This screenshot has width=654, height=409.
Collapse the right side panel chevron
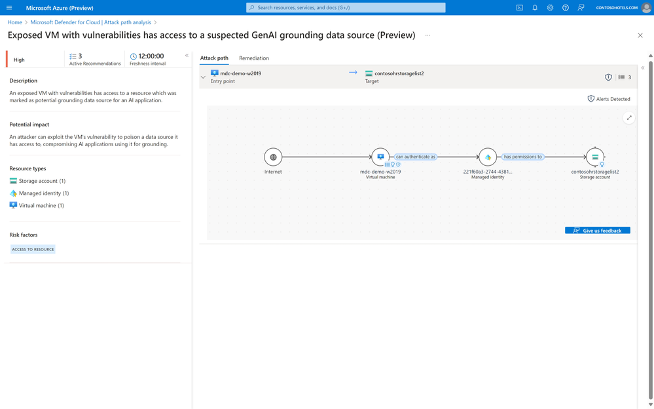pyautogui.click(x=643, y=68)
